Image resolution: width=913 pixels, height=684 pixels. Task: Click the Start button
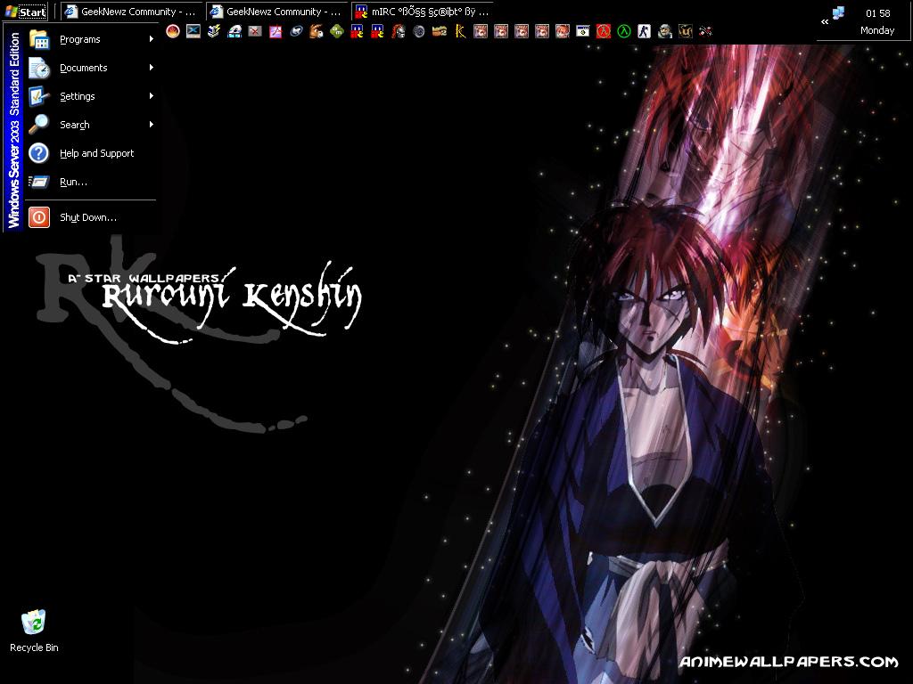click(x=26, y=12)
